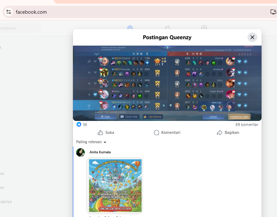Open the Paling relevan sort dropdown

point(91,142)
